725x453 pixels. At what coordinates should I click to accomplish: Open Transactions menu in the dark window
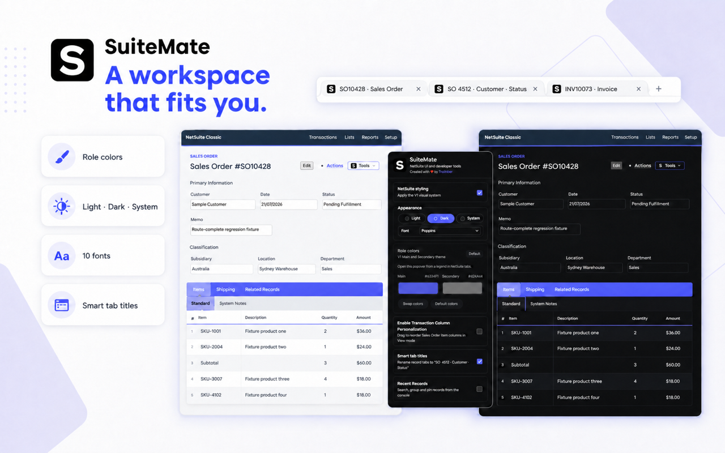625,137
